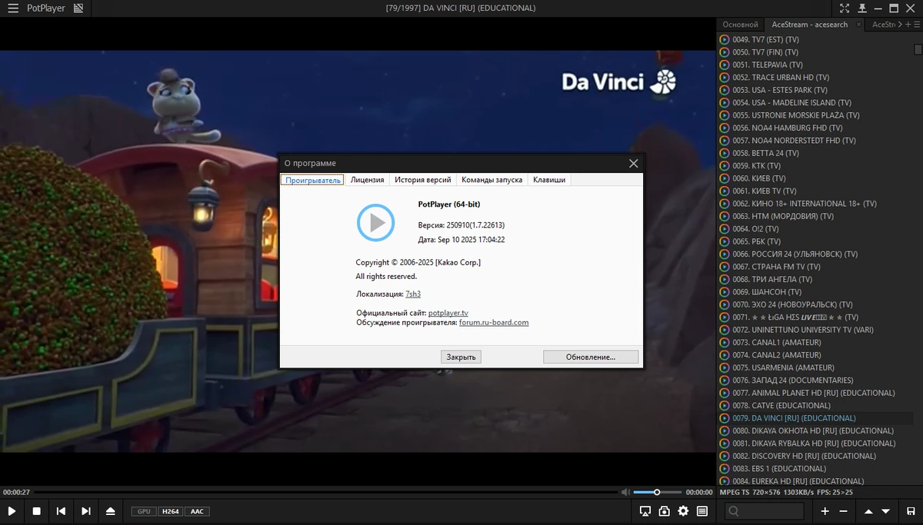Toggle fullscreen with the expand arrows icon
This screenshot has width=923, height=525.
click(x=845, y=8)
